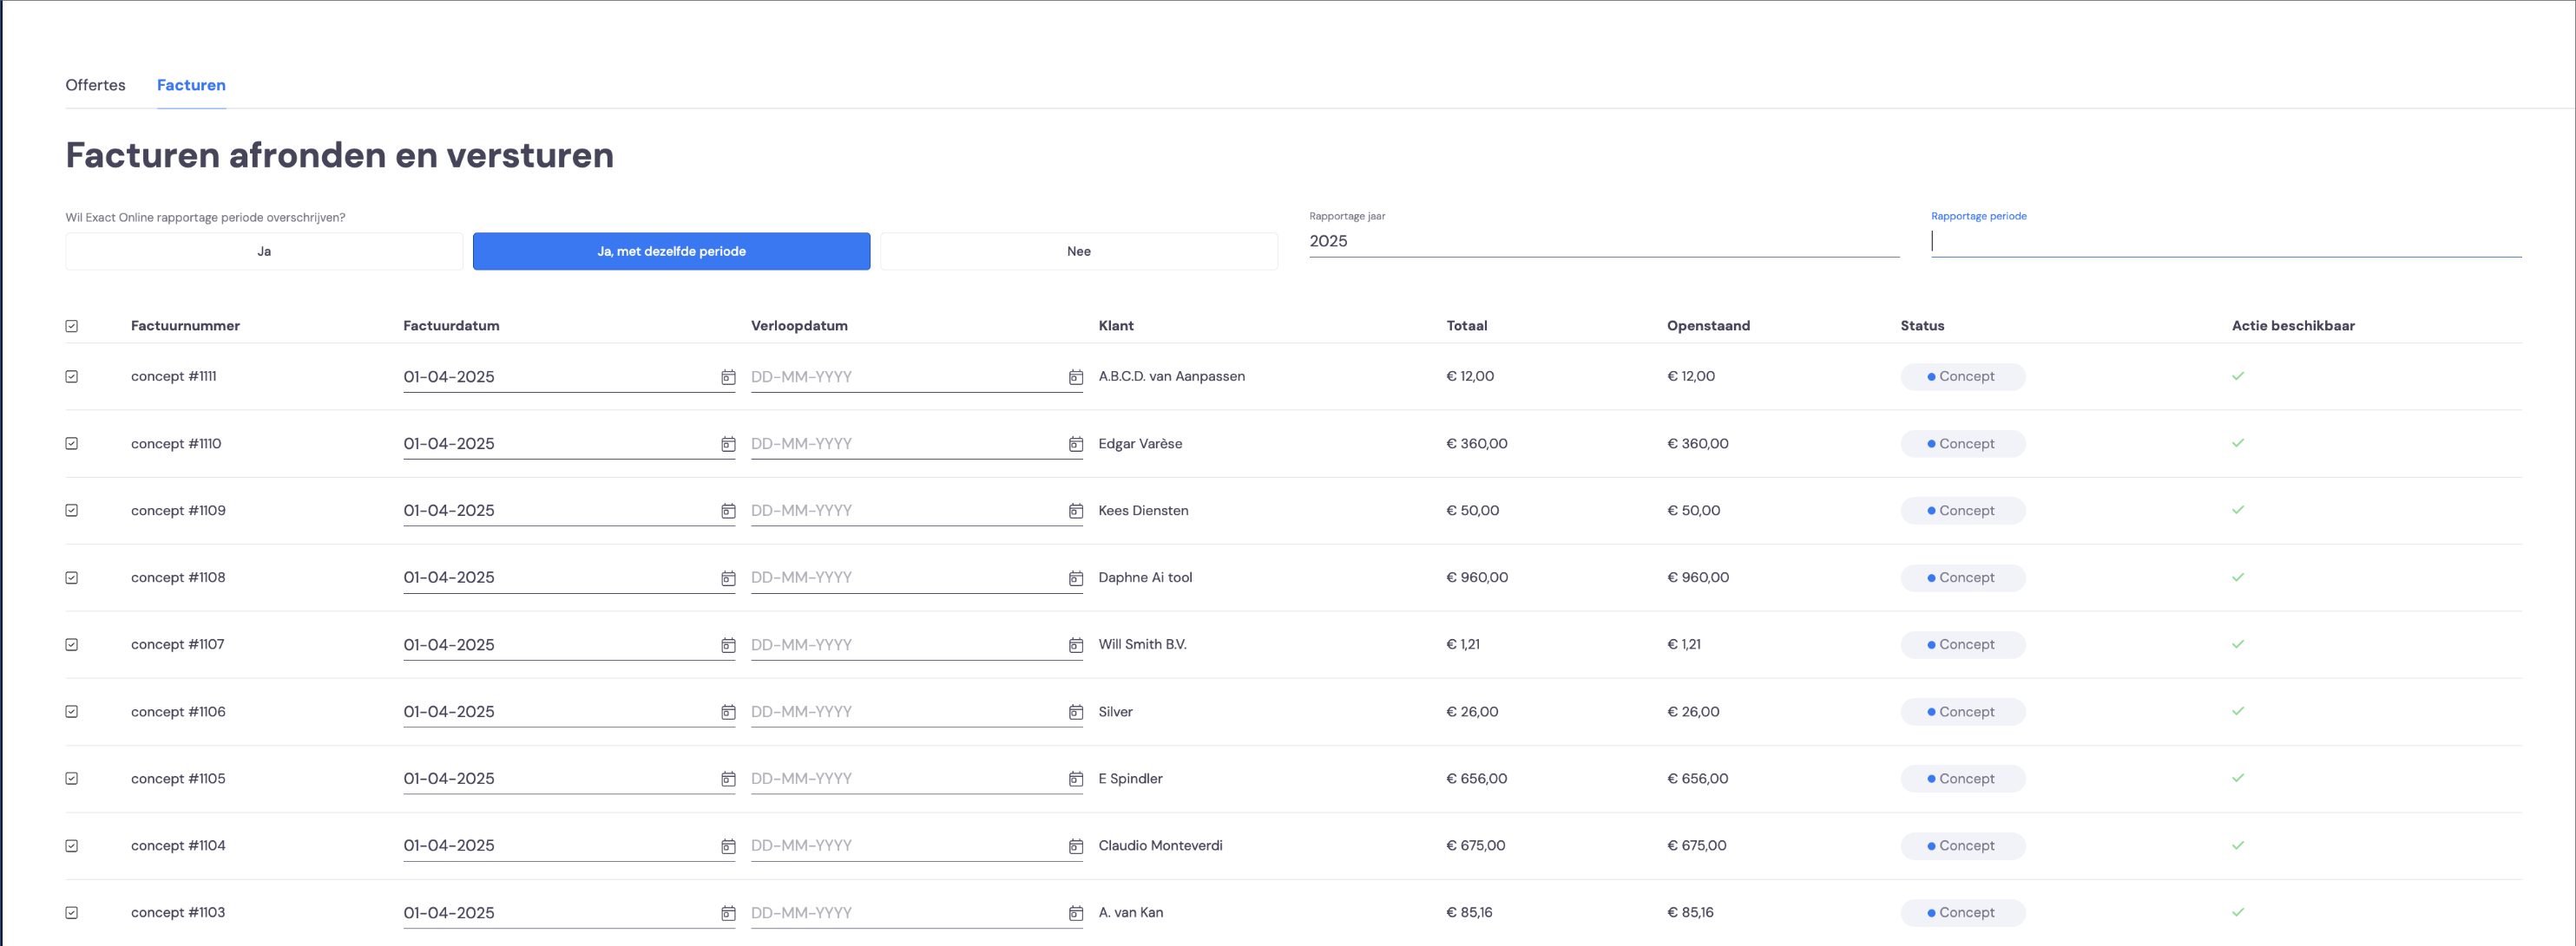The width and height of the screenshot is (2576, 946).
Task: Click the Rapportage jaar field showing 2025
Action: pos(1604,242)
